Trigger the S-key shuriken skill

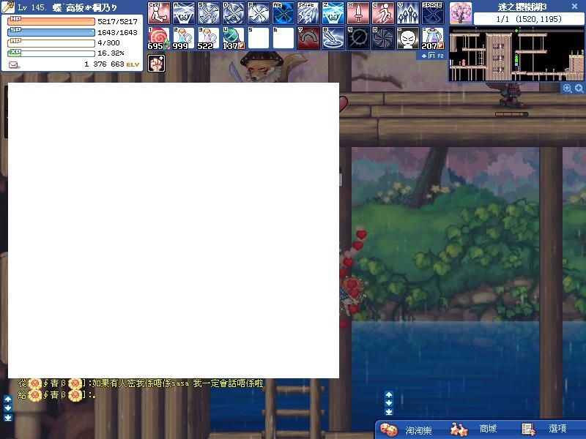click(209, 13)
